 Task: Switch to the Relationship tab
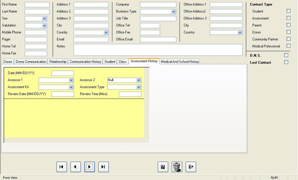tap(58, 62)
